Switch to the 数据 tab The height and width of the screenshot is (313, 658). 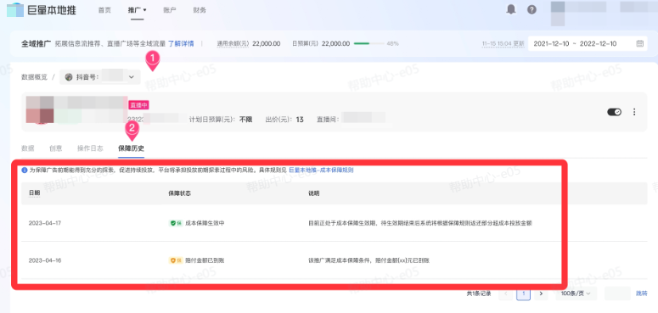coord(28,148)
